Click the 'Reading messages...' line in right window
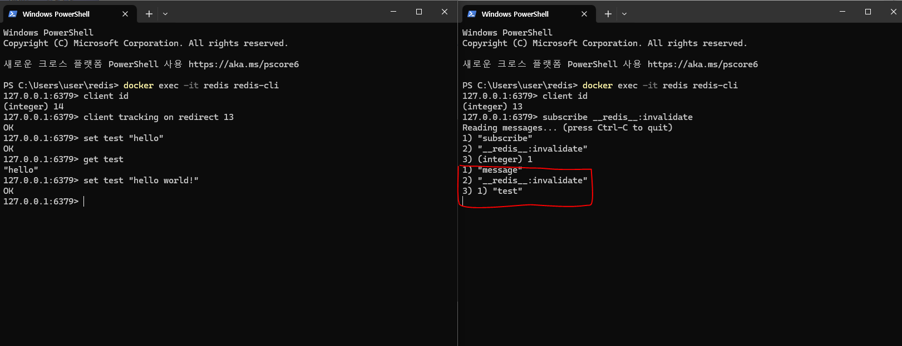 click(568, 128)
